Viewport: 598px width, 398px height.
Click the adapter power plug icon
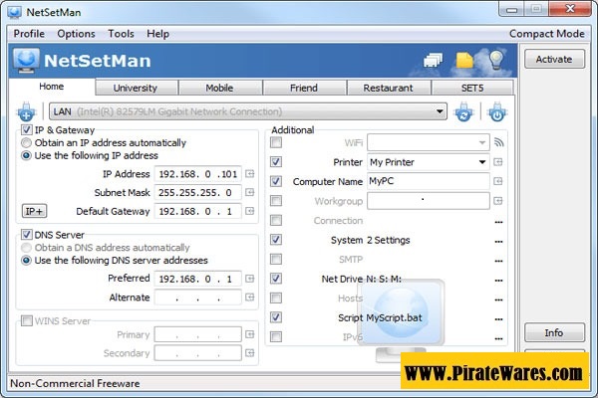click(x=497, y=111)
